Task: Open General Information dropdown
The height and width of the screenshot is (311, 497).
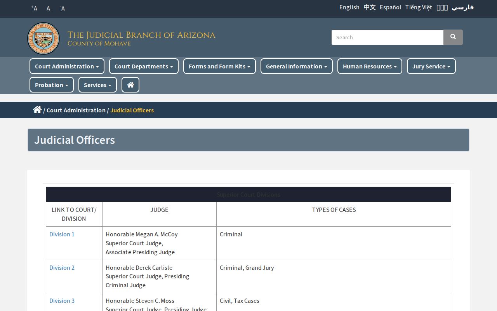Action: click(x=297, y=66)
